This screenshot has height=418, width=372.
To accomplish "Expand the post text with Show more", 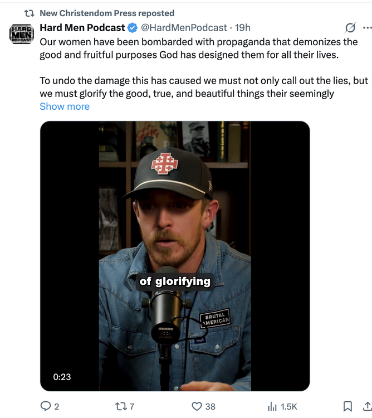I will pos(65,106).
